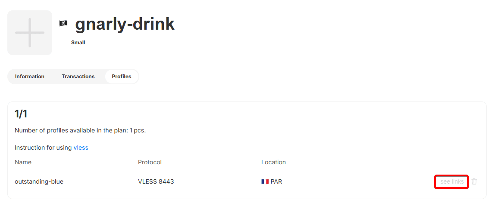Open the Information tab
Image resolution: width=495 pixels, height=209 pixels.
click(30, 77)
